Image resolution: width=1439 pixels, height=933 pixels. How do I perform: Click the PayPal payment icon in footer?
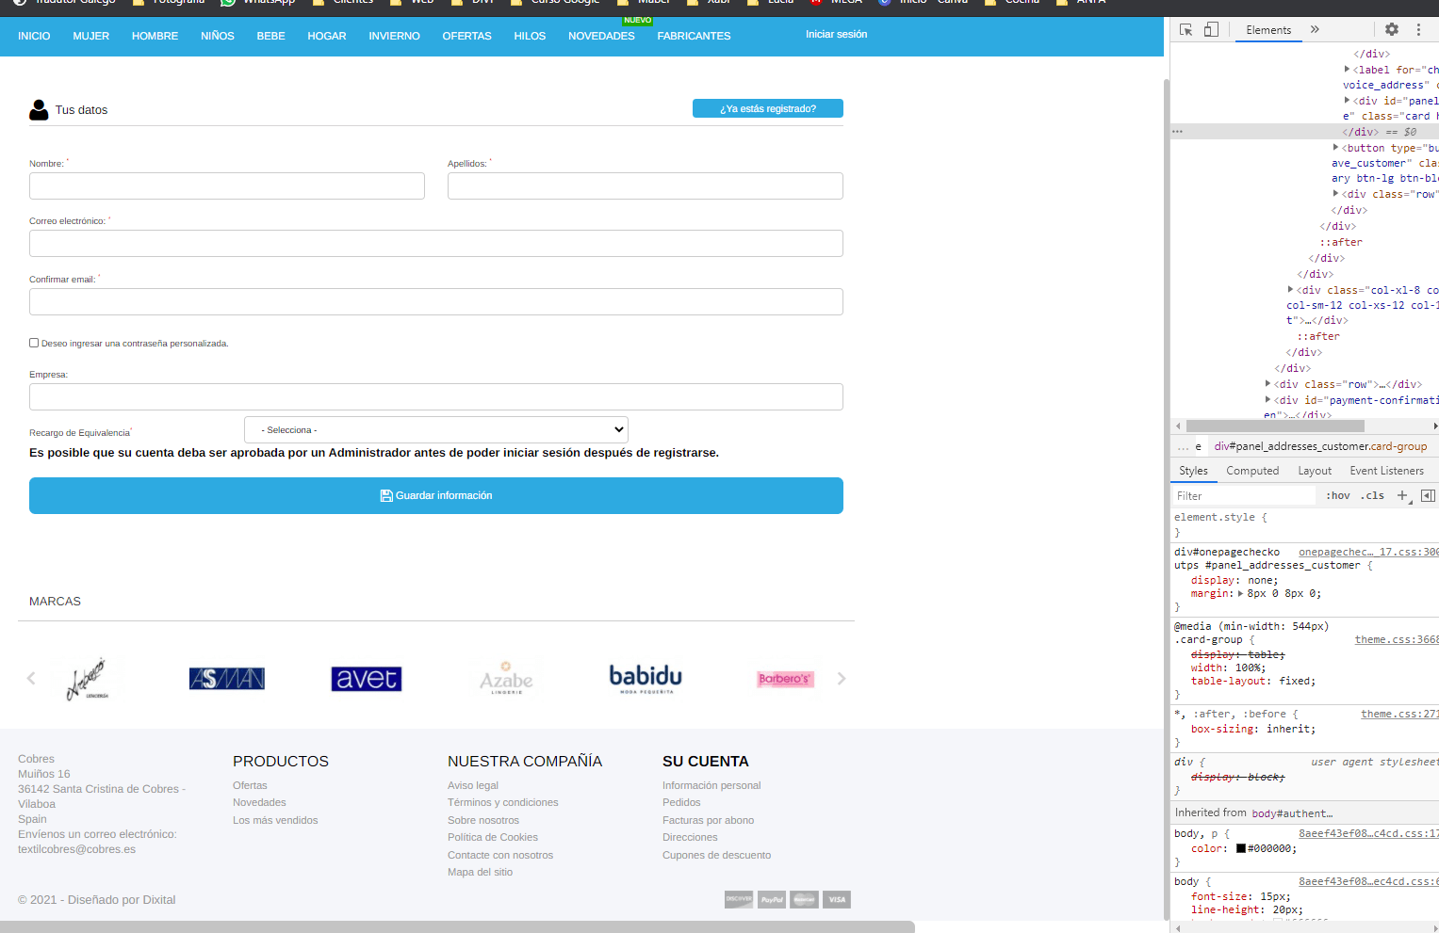tap(772, 899)
